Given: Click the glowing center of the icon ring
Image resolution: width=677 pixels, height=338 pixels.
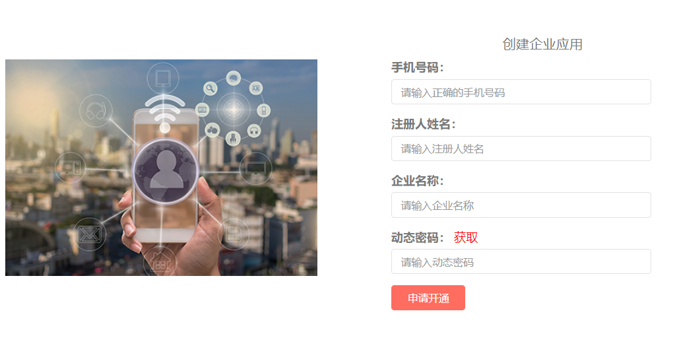Looking at the screenshot, I should click(x=233, y=110).
